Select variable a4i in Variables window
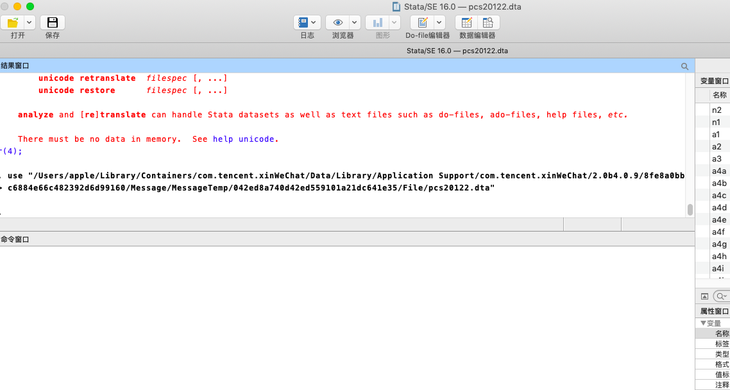The width and height of the screenshot is (730, 390). coord(717,269)
